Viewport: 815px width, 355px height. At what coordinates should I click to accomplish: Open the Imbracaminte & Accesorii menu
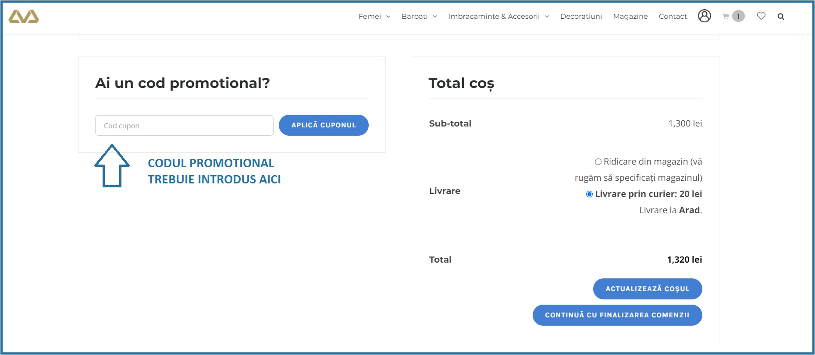point(494,16)
